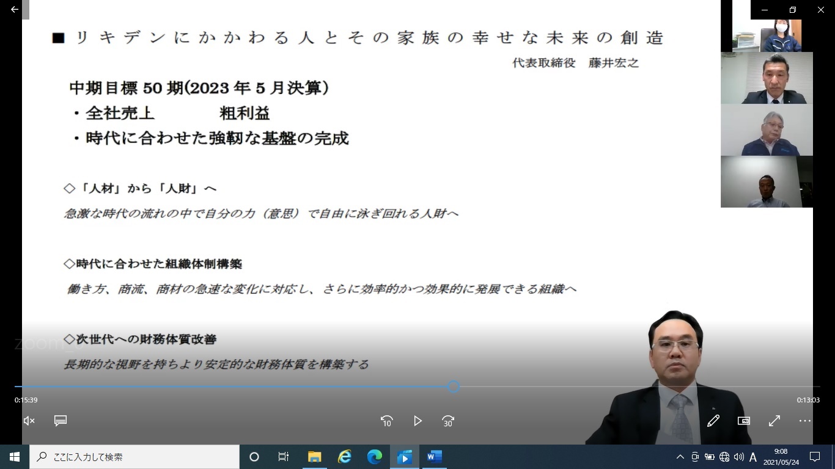Image resolution: width=835 pixels, height=469 pixels.
Task: Open the subtitles and captions menu
Action: tap(60, 421)
